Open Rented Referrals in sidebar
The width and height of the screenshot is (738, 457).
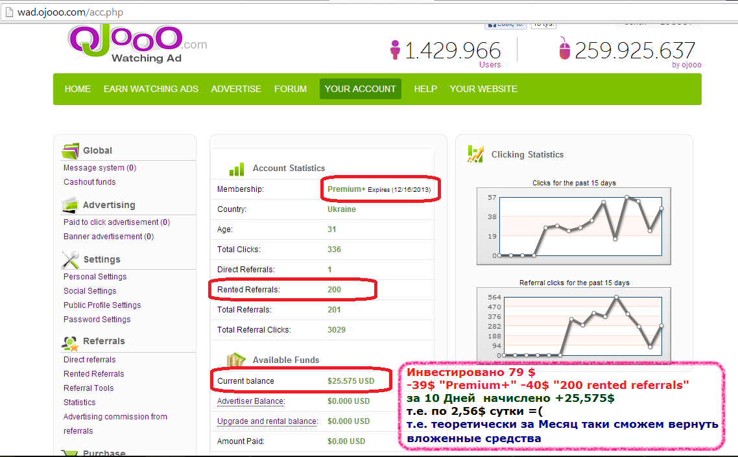93,373
